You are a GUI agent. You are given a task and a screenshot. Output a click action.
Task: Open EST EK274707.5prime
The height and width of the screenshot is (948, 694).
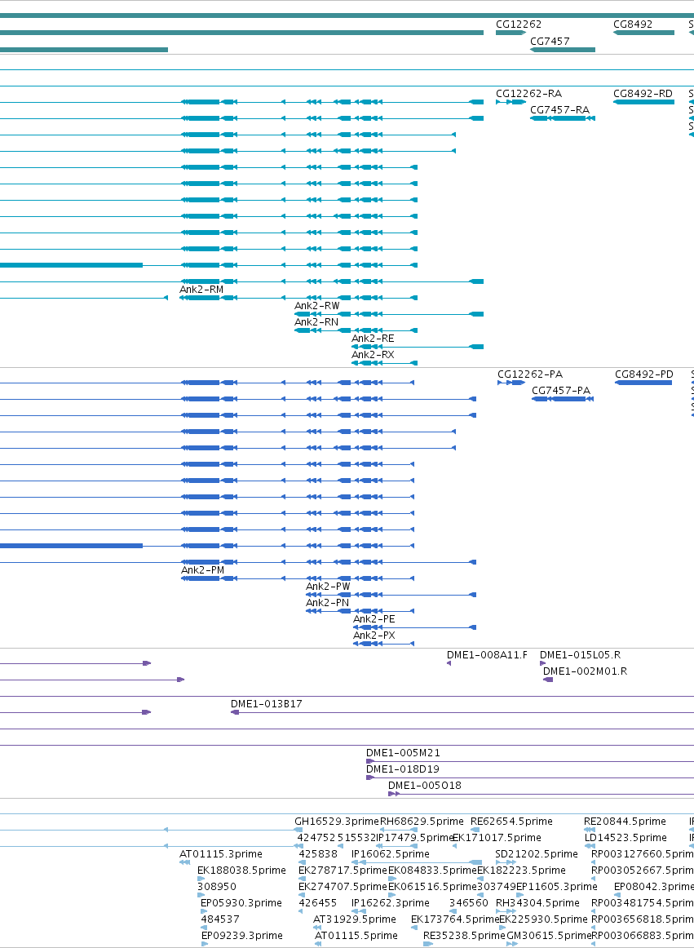tap(343, 887)
